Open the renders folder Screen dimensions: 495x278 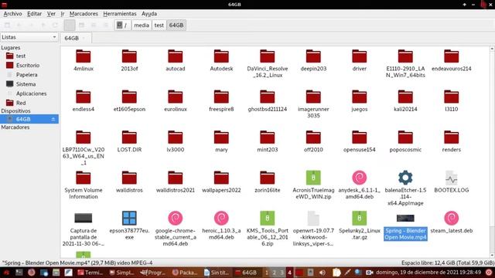click(x=452, y=137)
